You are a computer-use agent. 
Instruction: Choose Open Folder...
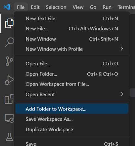click(x=72, y=74)
